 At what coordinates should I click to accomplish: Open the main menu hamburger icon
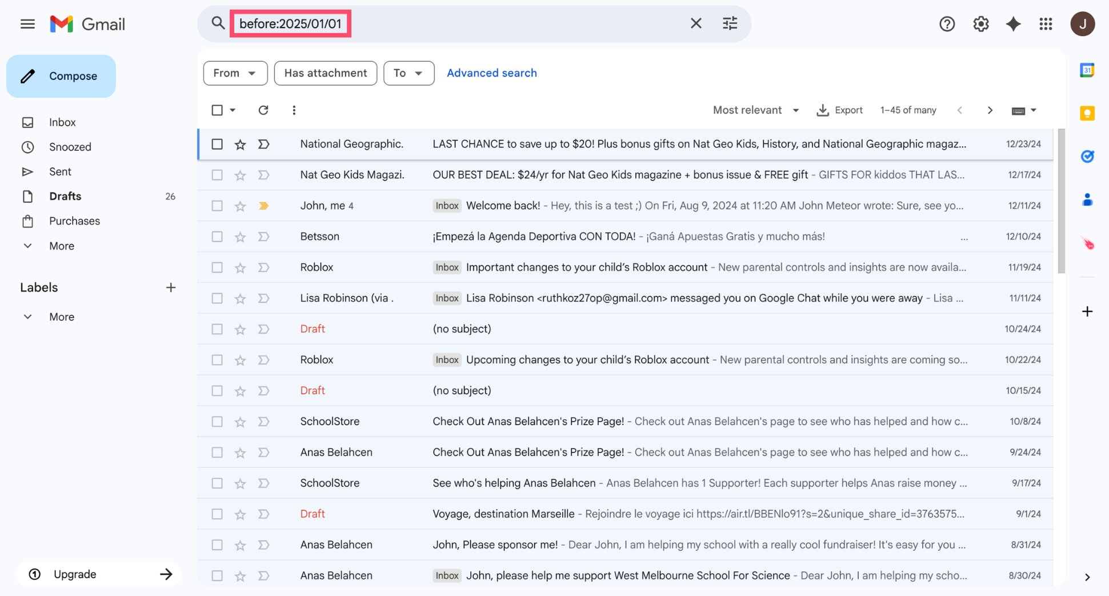(27, 24)
